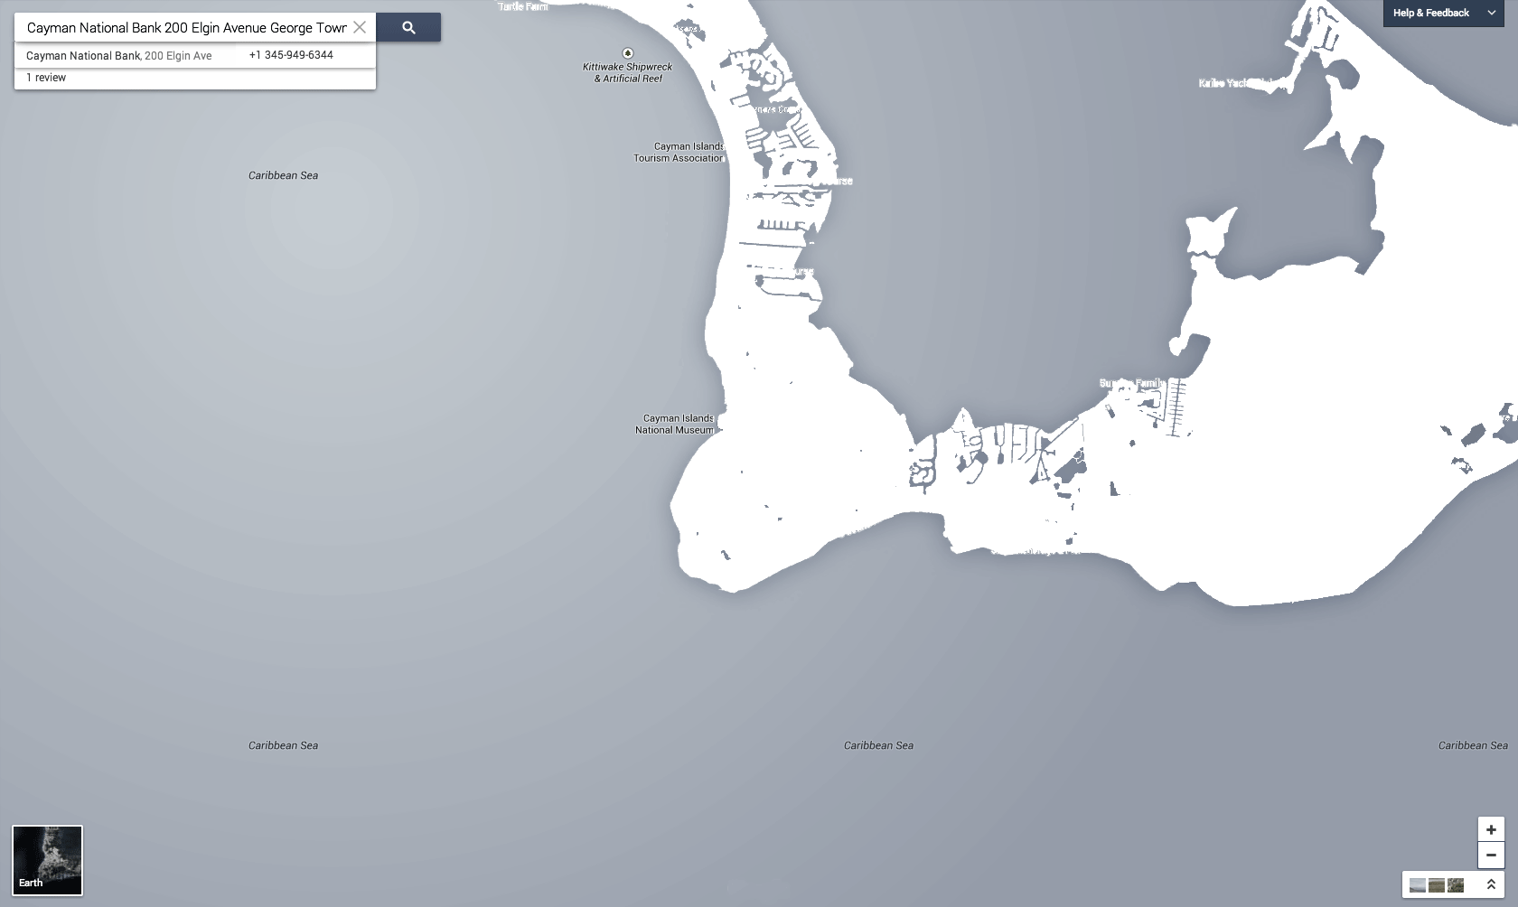Switch to Earth satellite view
The height and width of the screenshot is (907, 1518).
47,860
